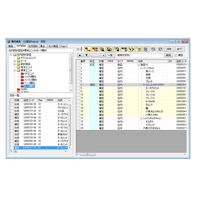This screenshot has width=197, height=197.
Task: Switch to the 社外設計 tab
Action: (x=33, y=46)
